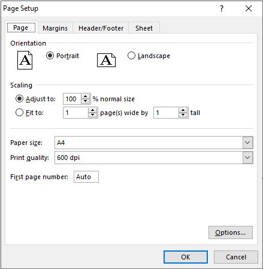The width and height of the screenshot is (263, 269).
Task: Confirm settings with the OK button
Action: (186, 257)
